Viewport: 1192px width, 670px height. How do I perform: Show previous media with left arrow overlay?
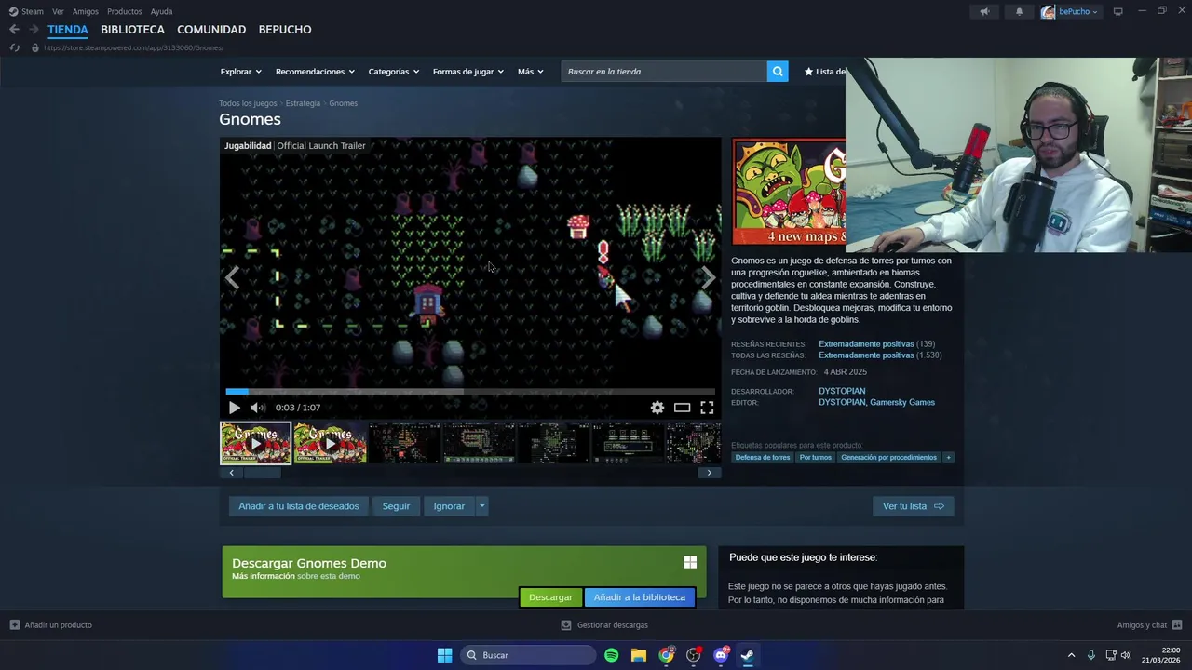[x=232, y=277]
